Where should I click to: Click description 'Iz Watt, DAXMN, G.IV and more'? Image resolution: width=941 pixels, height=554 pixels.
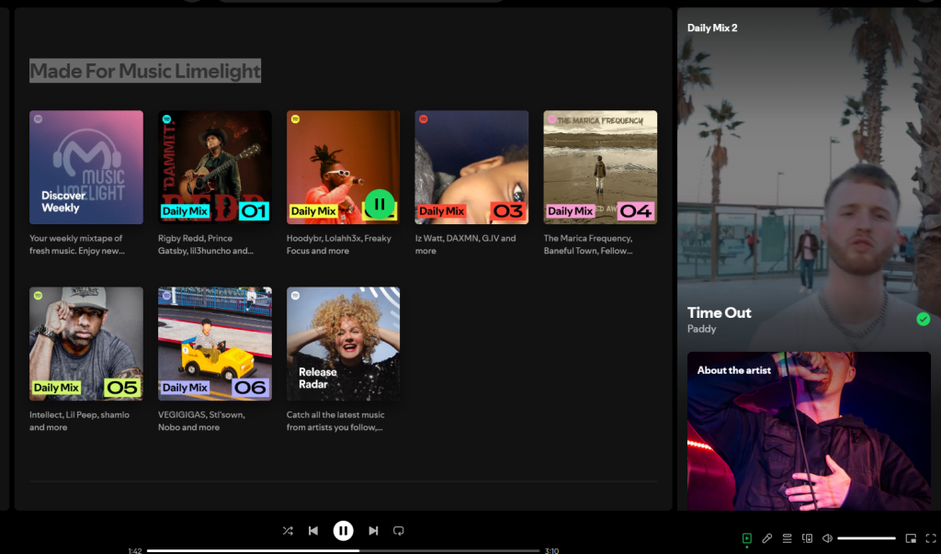pyautogui.click(x=465, y=244)
